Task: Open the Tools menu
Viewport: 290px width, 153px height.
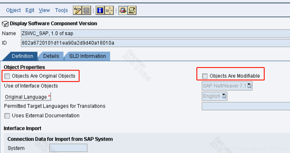Action: pos(61,10)
